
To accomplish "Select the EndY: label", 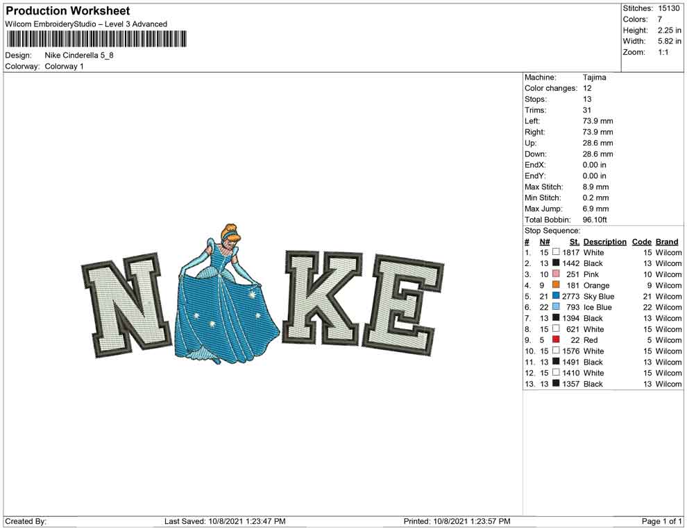I will tap(535, 176).
